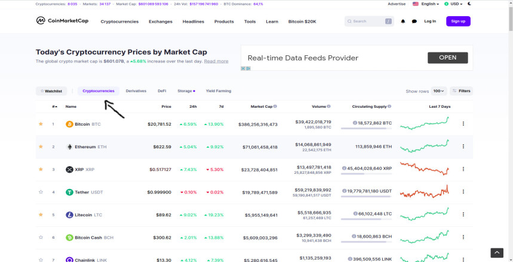Toggle dark mode moon icon
This screenshot has width=513, height=262.
[x=470, y=4]
